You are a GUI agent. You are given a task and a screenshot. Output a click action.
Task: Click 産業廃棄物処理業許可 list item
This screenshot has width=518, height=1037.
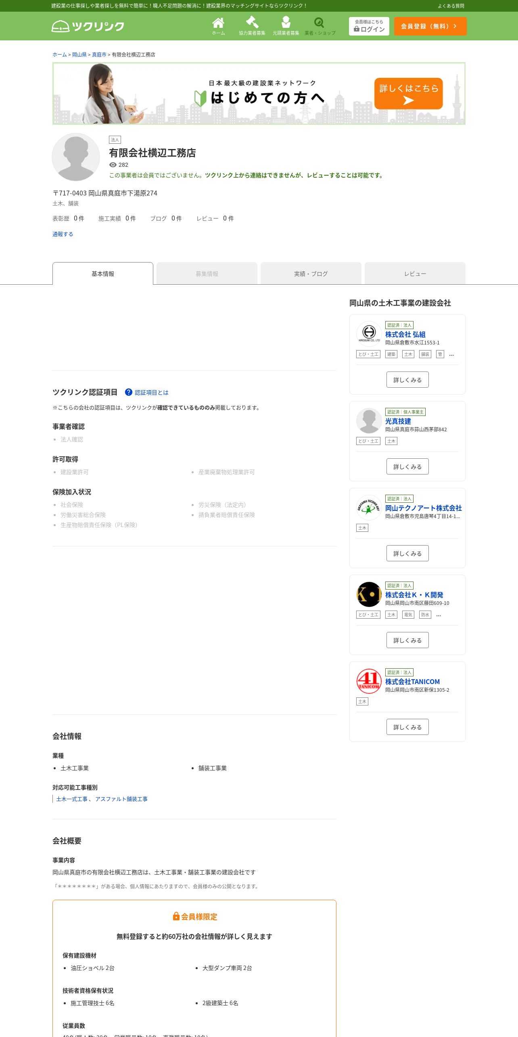pos(227,472)
